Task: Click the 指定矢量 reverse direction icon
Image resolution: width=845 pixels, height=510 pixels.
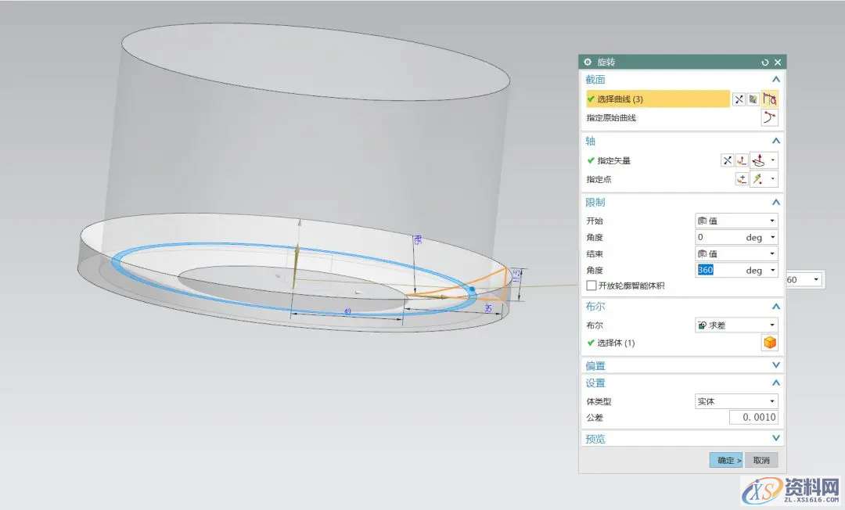Action: pos(727,160)
